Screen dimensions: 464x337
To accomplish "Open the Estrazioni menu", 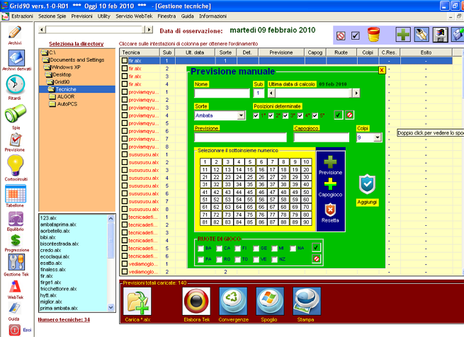I will 22,16.
